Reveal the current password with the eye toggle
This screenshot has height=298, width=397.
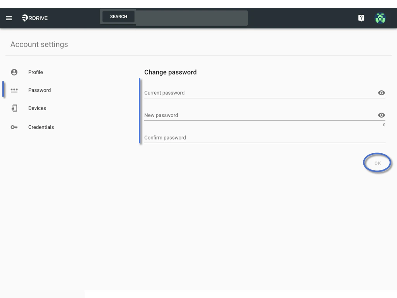pos(381,93)
